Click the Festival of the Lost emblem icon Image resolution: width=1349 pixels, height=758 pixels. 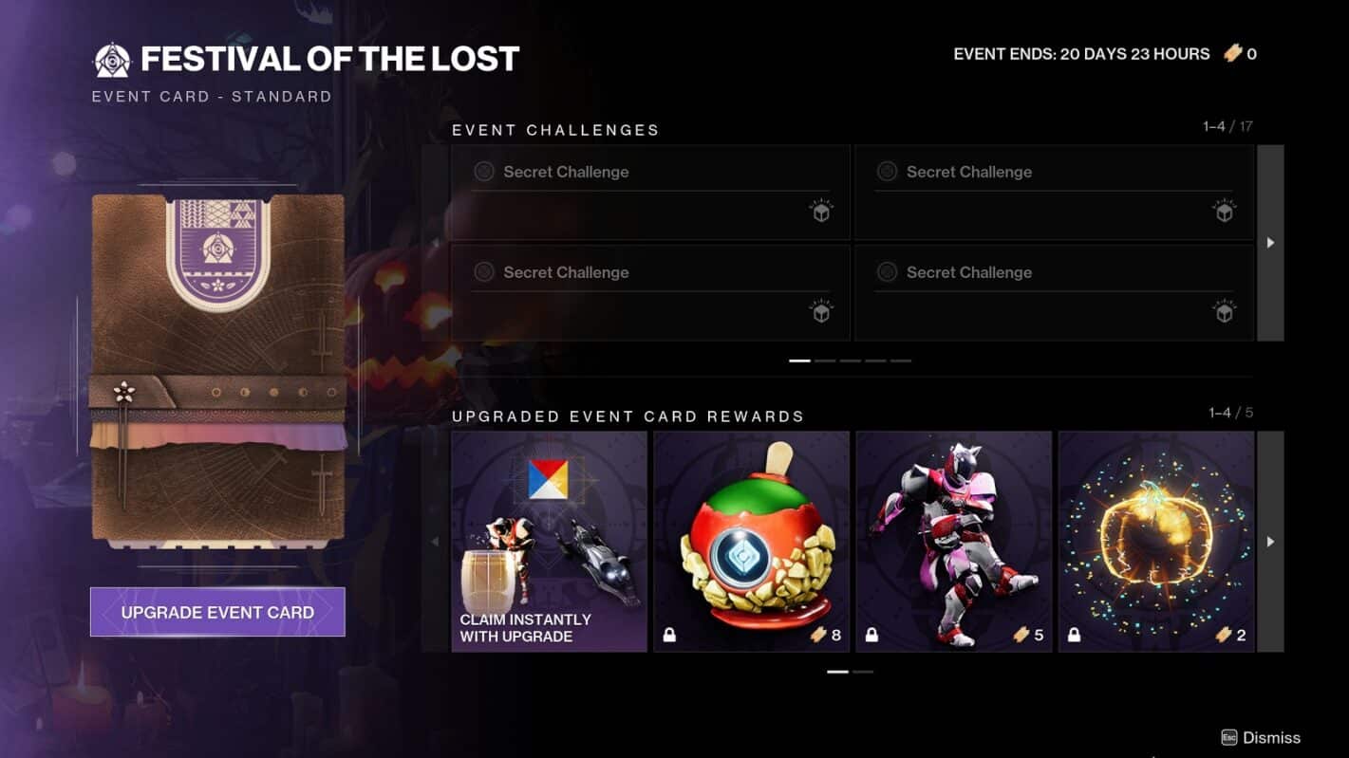click(x=112, y=60)
